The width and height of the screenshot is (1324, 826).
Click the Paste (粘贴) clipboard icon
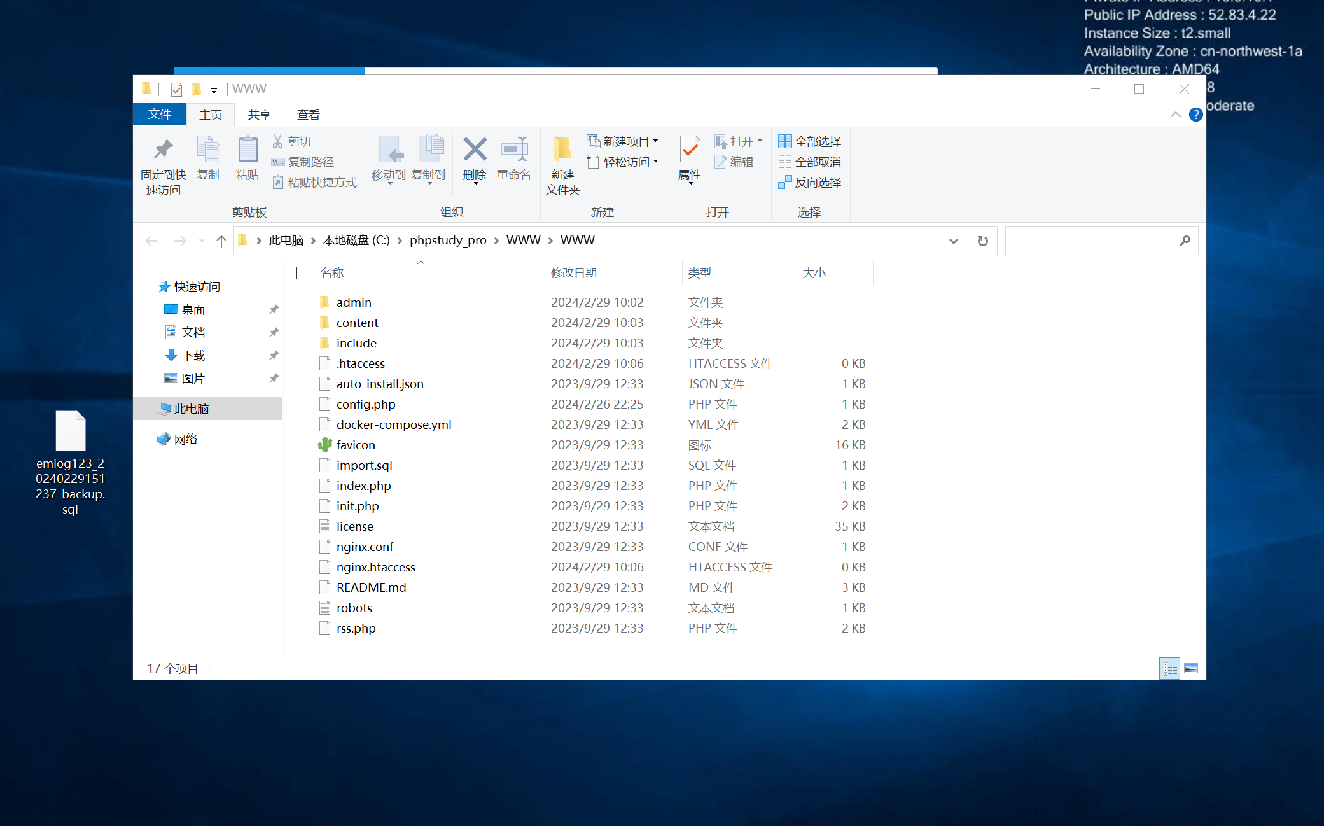click(x=247, y=158)
